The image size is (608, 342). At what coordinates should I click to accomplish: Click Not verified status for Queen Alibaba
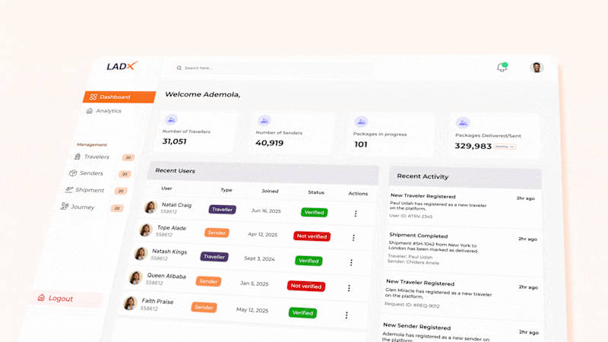pyautogui.click(x=306, y=287)
